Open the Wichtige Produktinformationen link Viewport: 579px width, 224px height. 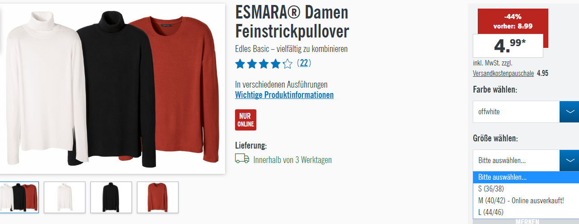click(284, 95)
